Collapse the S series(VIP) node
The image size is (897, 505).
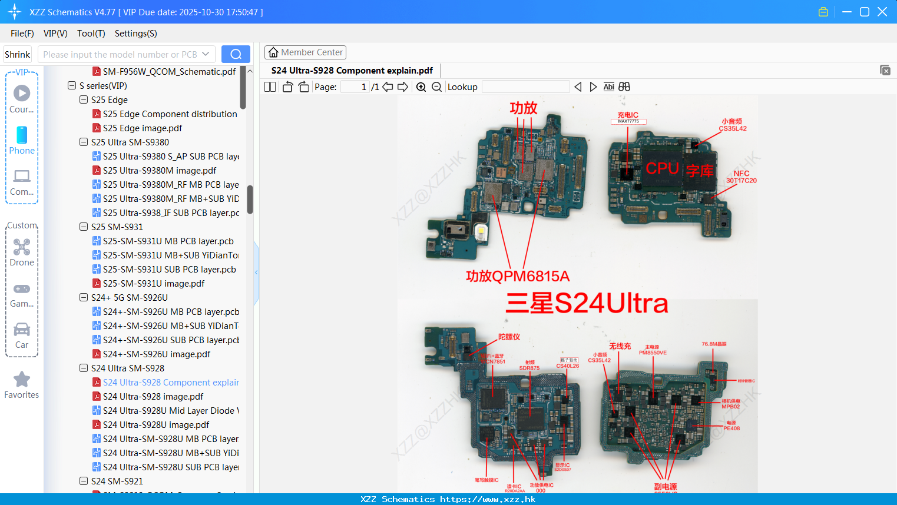[72, 85]
